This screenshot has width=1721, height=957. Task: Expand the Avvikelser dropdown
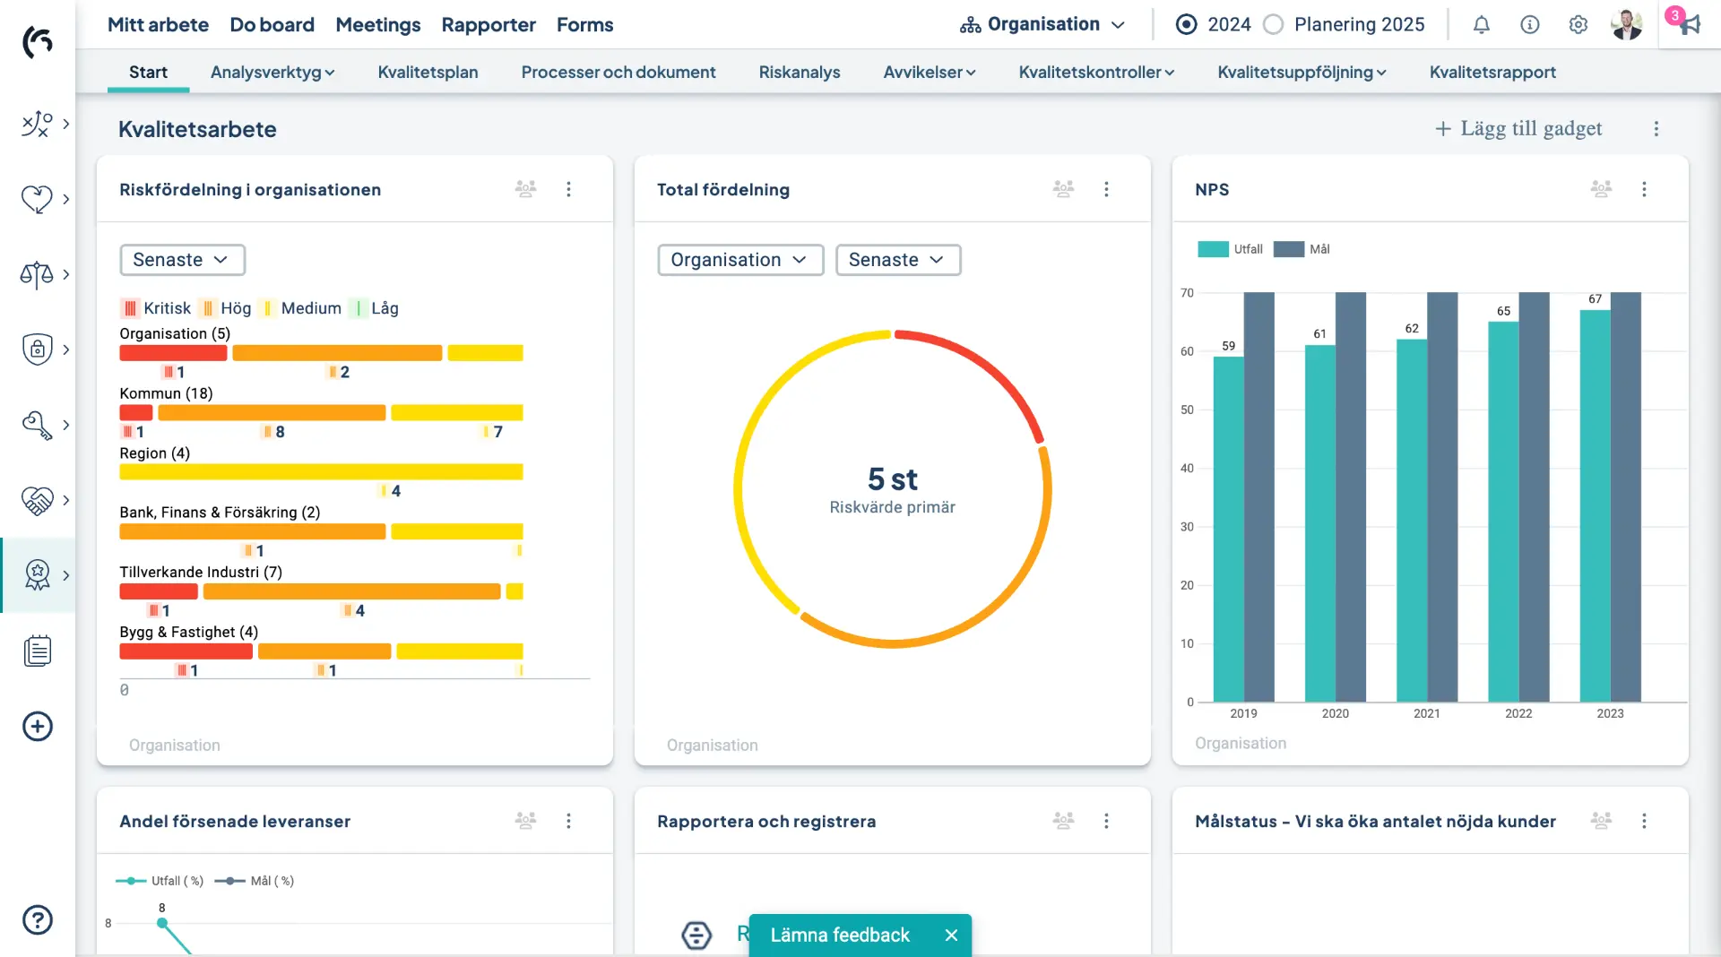(x=930, y=73)
